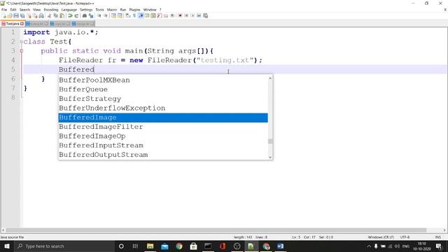This screenshot has height=252, width=448.
Task: Click the Replace toolbar icon
Action: click(x=91, y=15)
